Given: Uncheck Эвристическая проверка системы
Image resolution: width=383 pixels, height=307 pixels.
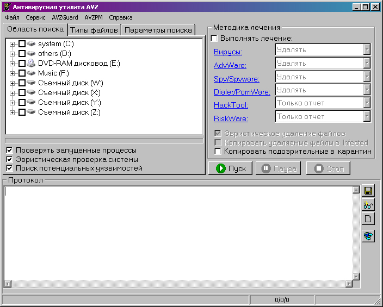Looking at the screenshot, I should tap(9, 159).
